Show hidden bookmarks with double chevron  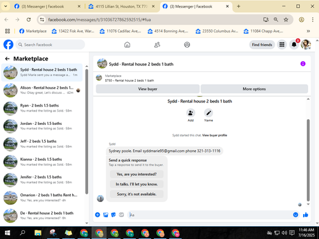[x=308, y=31]
